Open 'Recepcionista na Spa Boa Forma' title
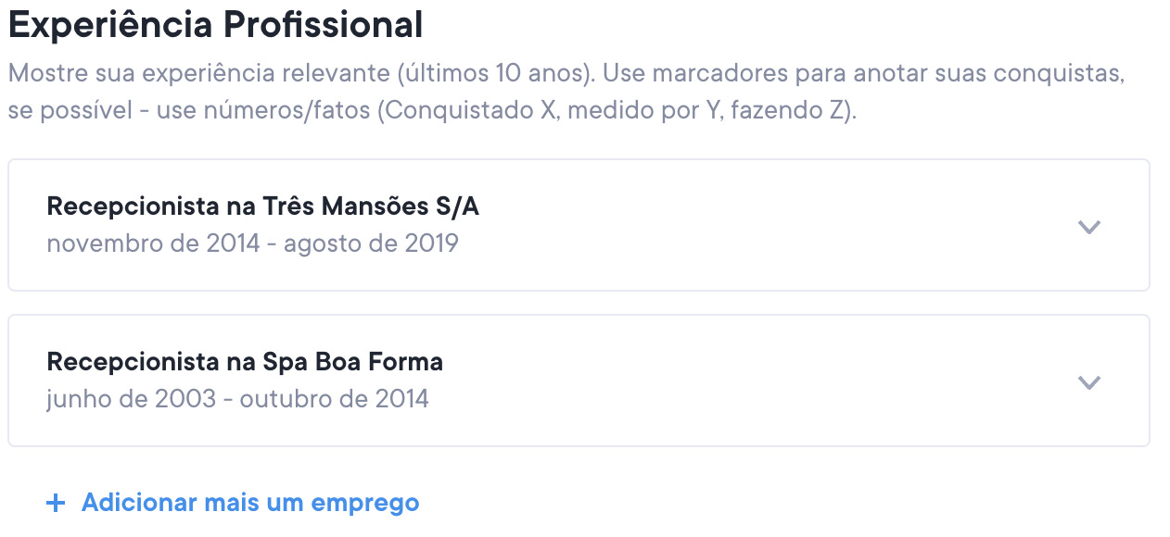1170x537 pixels. pyautogui.click(x=245, y=362)
